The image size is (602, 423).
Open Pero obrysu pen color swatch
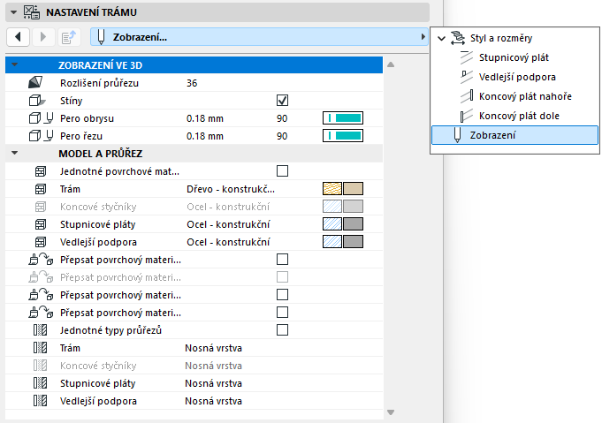click(x=343, y=118)
